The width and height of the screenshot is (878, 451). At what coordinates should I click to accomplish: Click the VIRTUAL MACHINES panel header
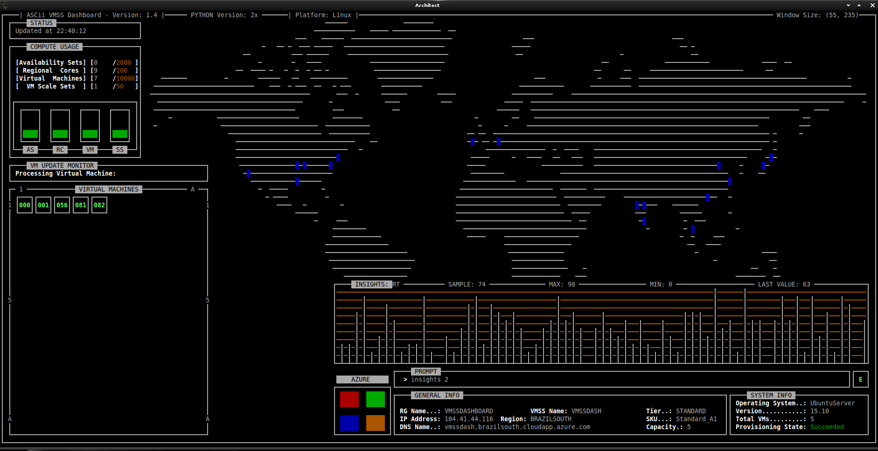point(108,189)
